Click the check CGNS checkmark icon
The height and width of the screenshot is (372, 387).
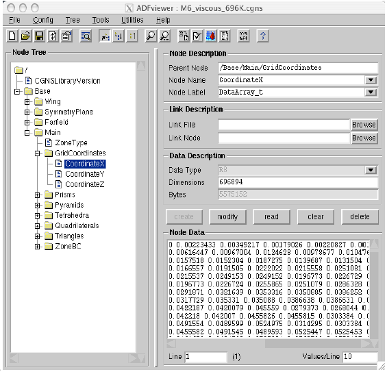click(197, 36)
